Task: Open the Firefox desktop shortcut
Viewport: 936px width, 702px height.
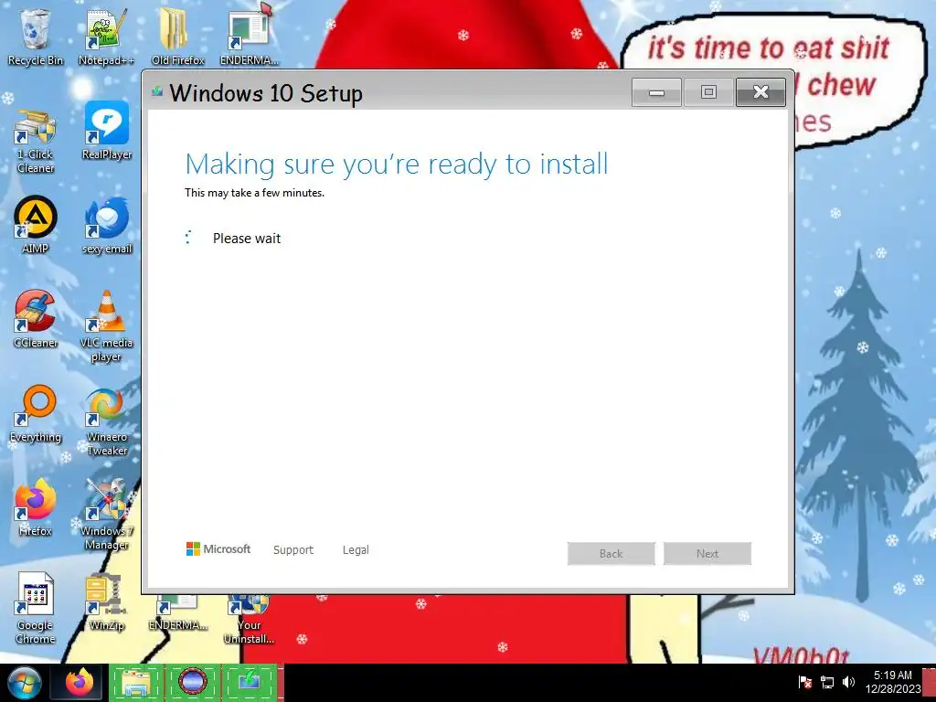Action: pyautogui.click(x=36, y=507)
